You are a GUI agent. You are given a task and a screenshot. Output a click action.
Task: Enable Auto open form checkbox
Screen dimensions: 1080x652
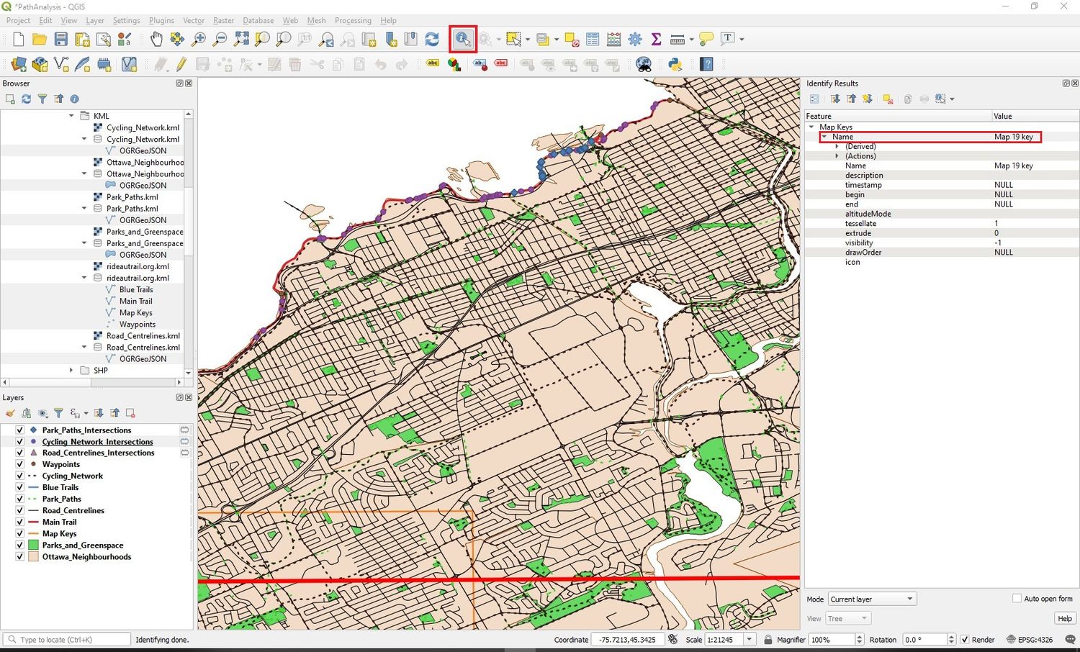pyautogui.click(x=1017, y=598)
